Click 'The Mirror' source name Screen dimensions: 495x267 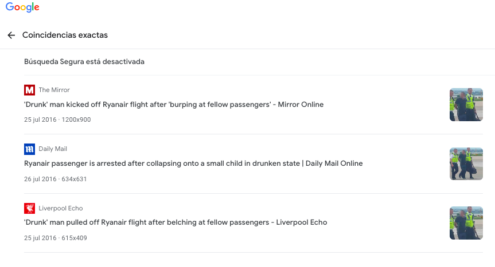(x=54, y=90)
